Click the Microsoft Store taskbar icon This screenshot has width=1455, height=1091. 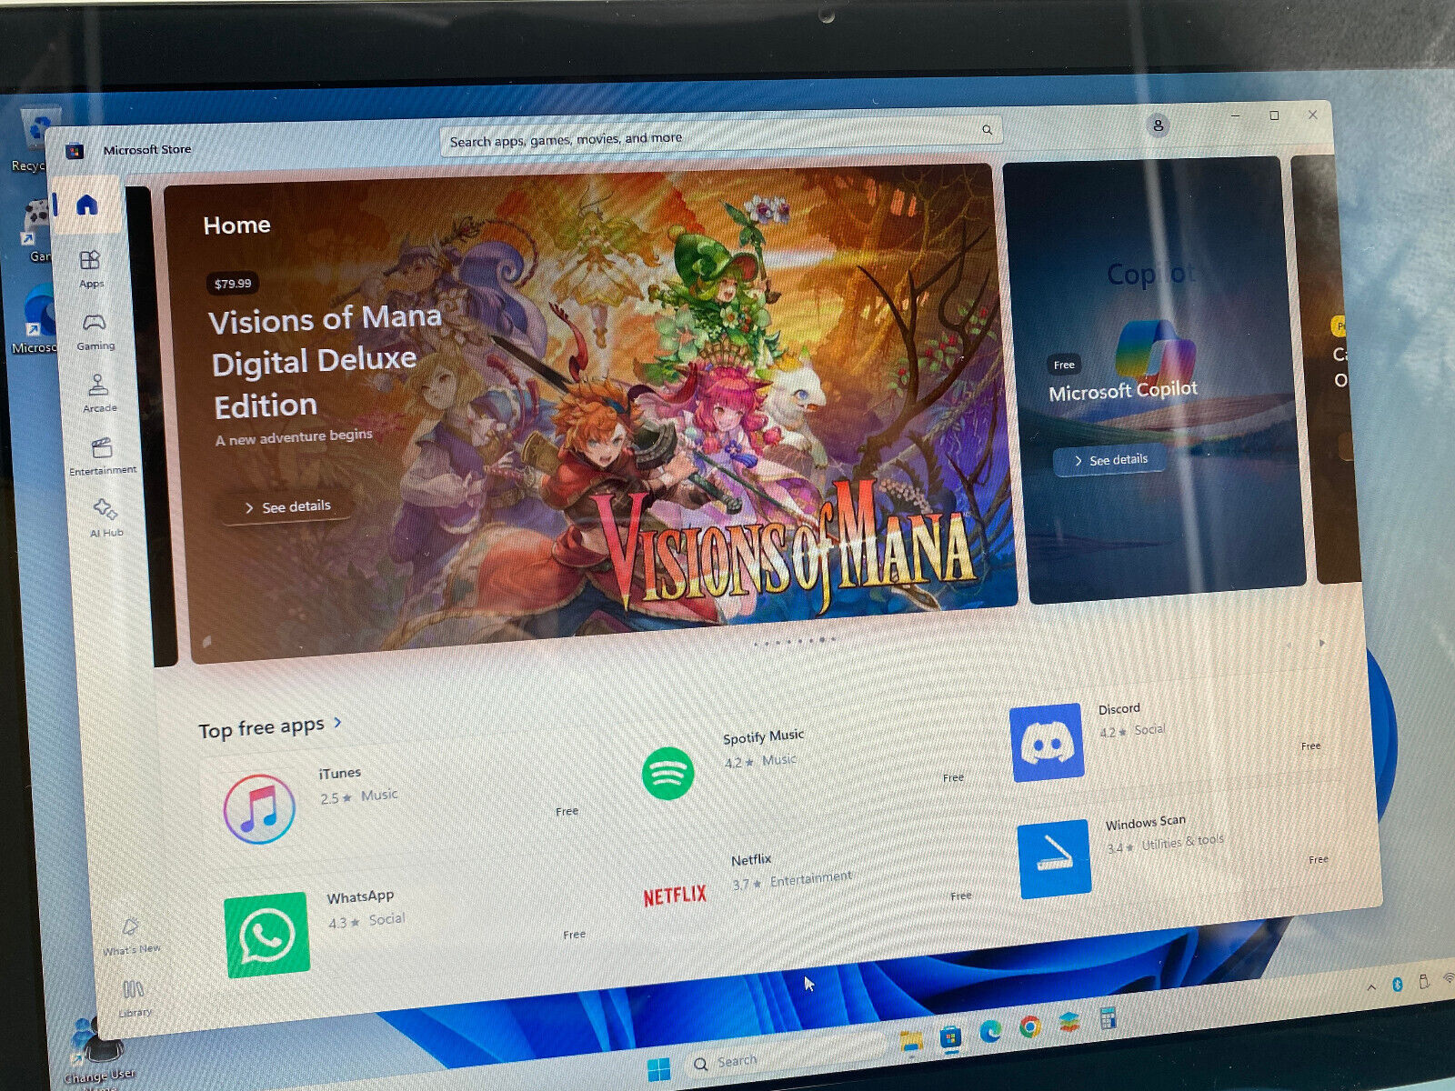(950, 1037)
